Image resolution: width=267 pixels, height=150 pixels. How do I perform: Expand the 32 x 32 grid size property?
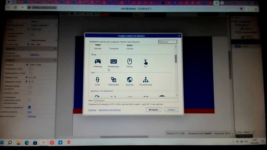pos(27,77)
